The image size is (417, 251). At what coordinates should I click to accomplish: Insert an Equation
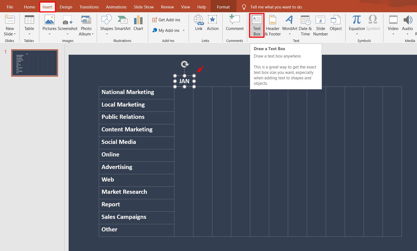[x=356, y=23]
